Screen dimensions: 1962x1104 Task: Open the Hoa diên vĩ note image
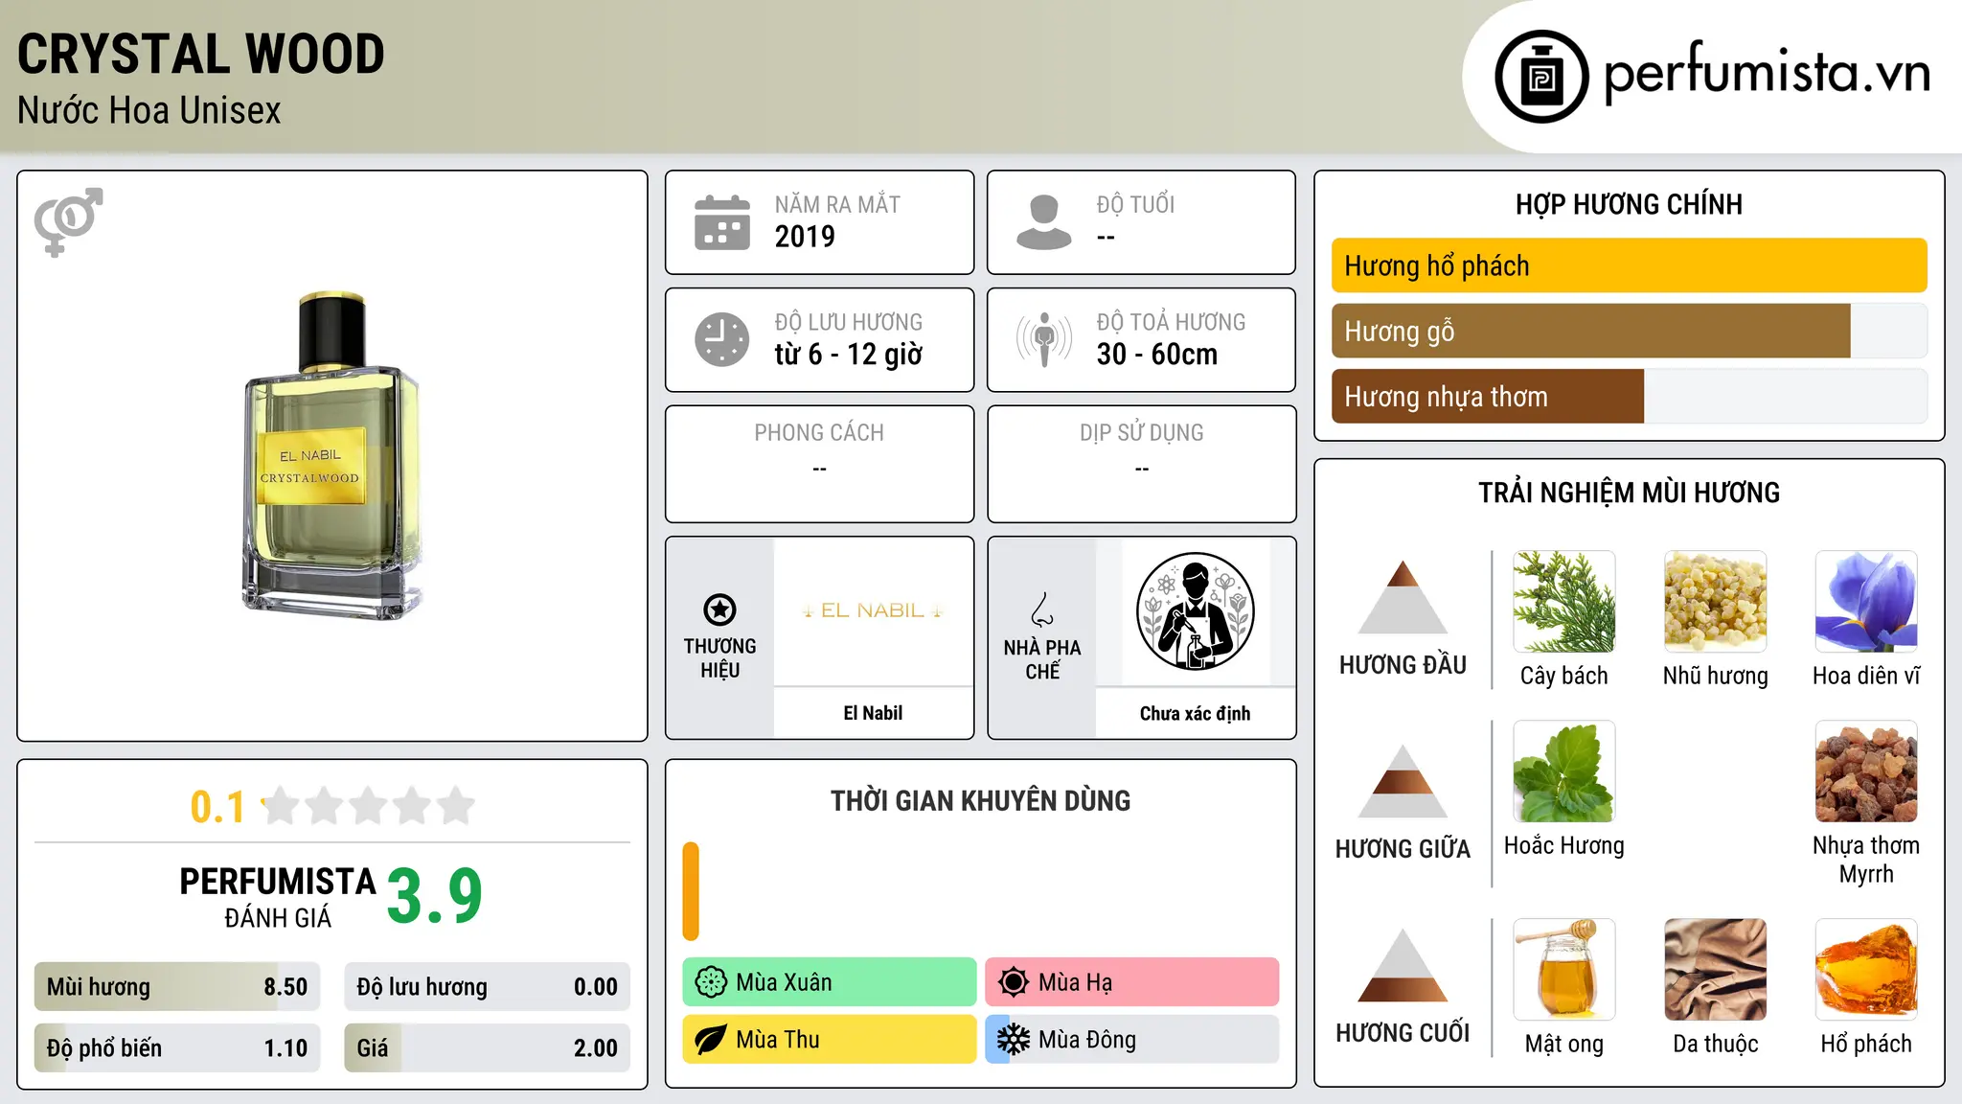click(x=1866, y=602)
